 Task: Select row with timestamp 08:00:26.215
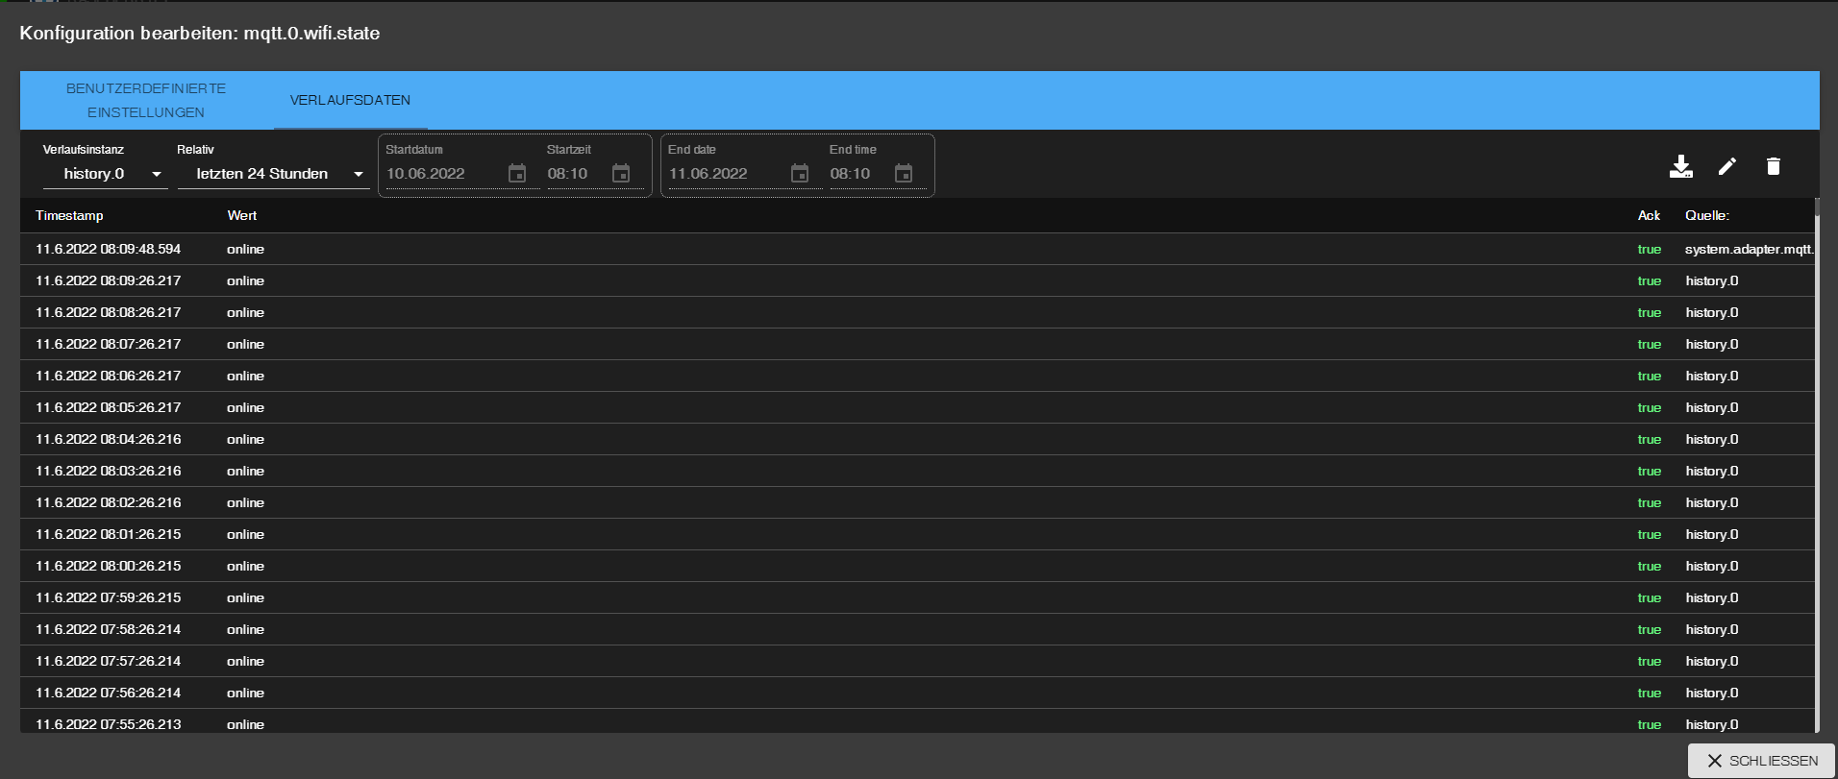tap(917, 566)
